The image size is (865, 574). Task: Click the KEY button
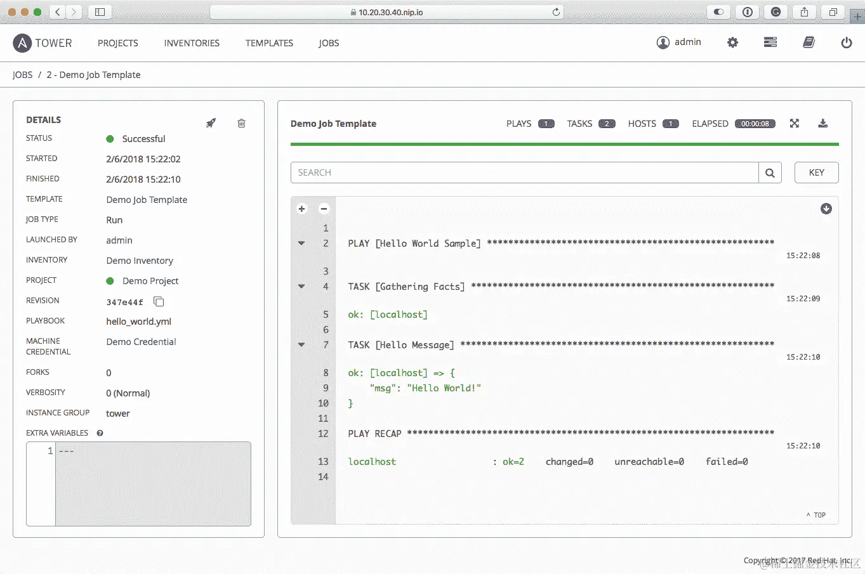(x=816, y=173)
